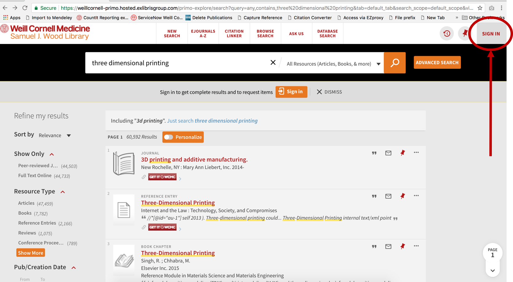Go back in browser history
The height and width of the screenshot is (282, 513).
(5, 8)
